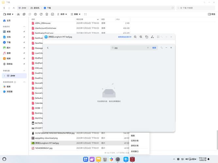
Task: Open the launcher grid icon in the dock
Action: coord(86,159)
